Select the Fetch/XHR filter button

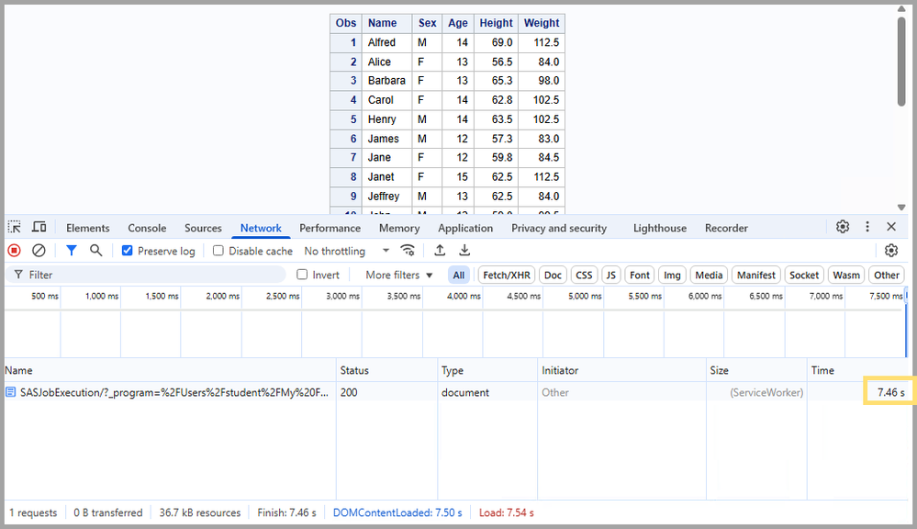[507, 275]
